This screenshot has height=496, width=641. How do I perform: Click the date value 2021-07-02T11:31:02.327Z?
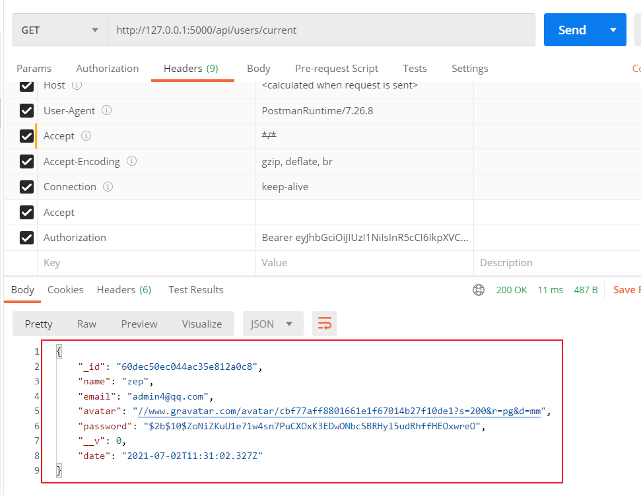tap(192, 456)
